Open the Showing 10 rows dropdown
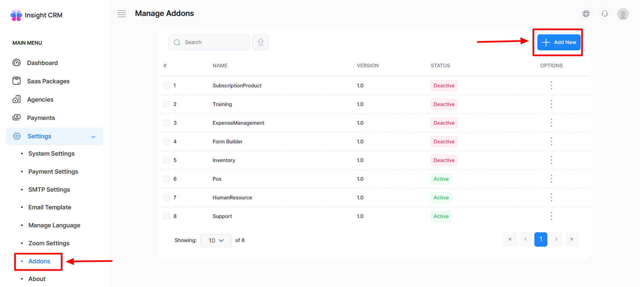 (x=216, y=240)
